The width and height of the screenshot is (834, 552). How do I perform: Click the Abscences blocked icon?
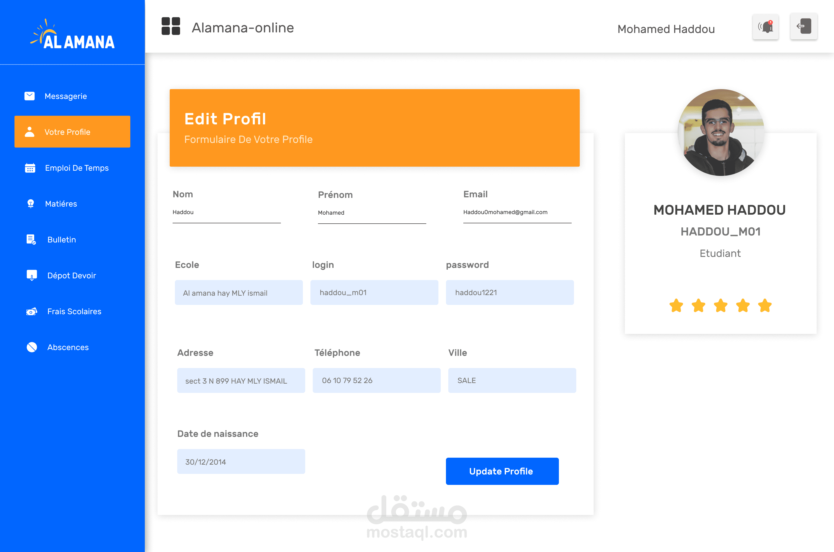tap(32, 347)
